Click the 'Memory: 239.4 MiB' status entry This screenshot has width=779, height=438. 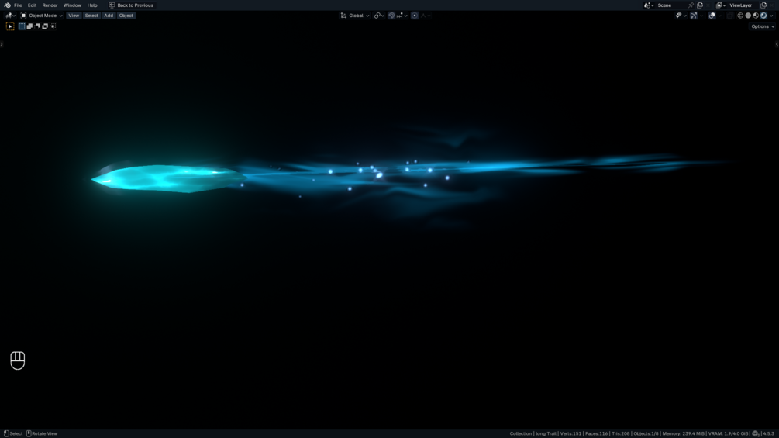coord(683,433)
